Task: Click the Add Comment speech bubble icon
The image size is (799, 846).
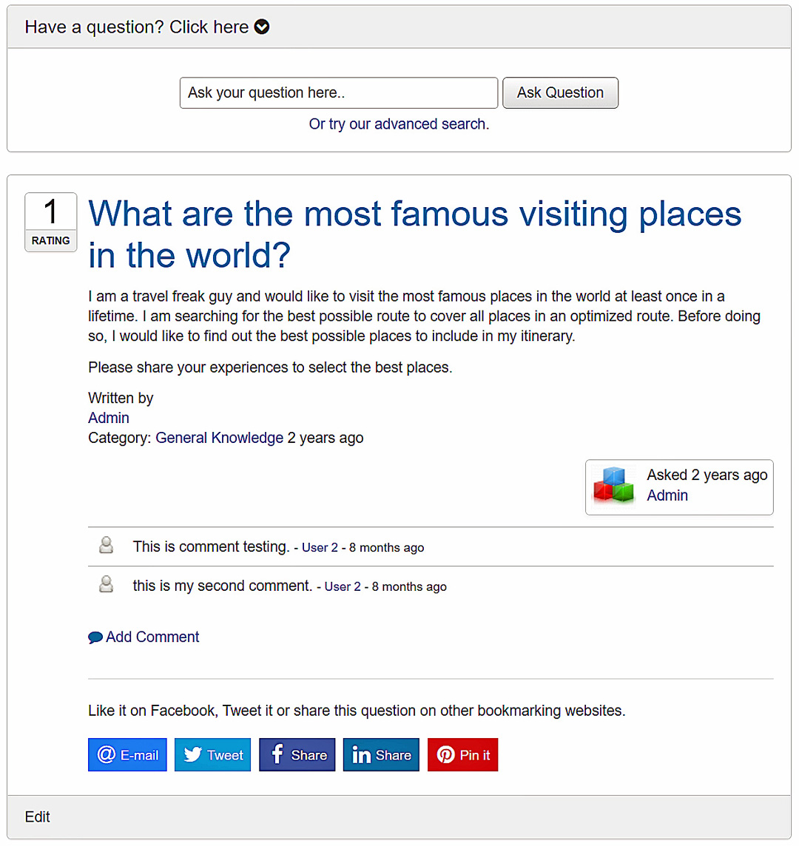Action: tap(95, 637)
